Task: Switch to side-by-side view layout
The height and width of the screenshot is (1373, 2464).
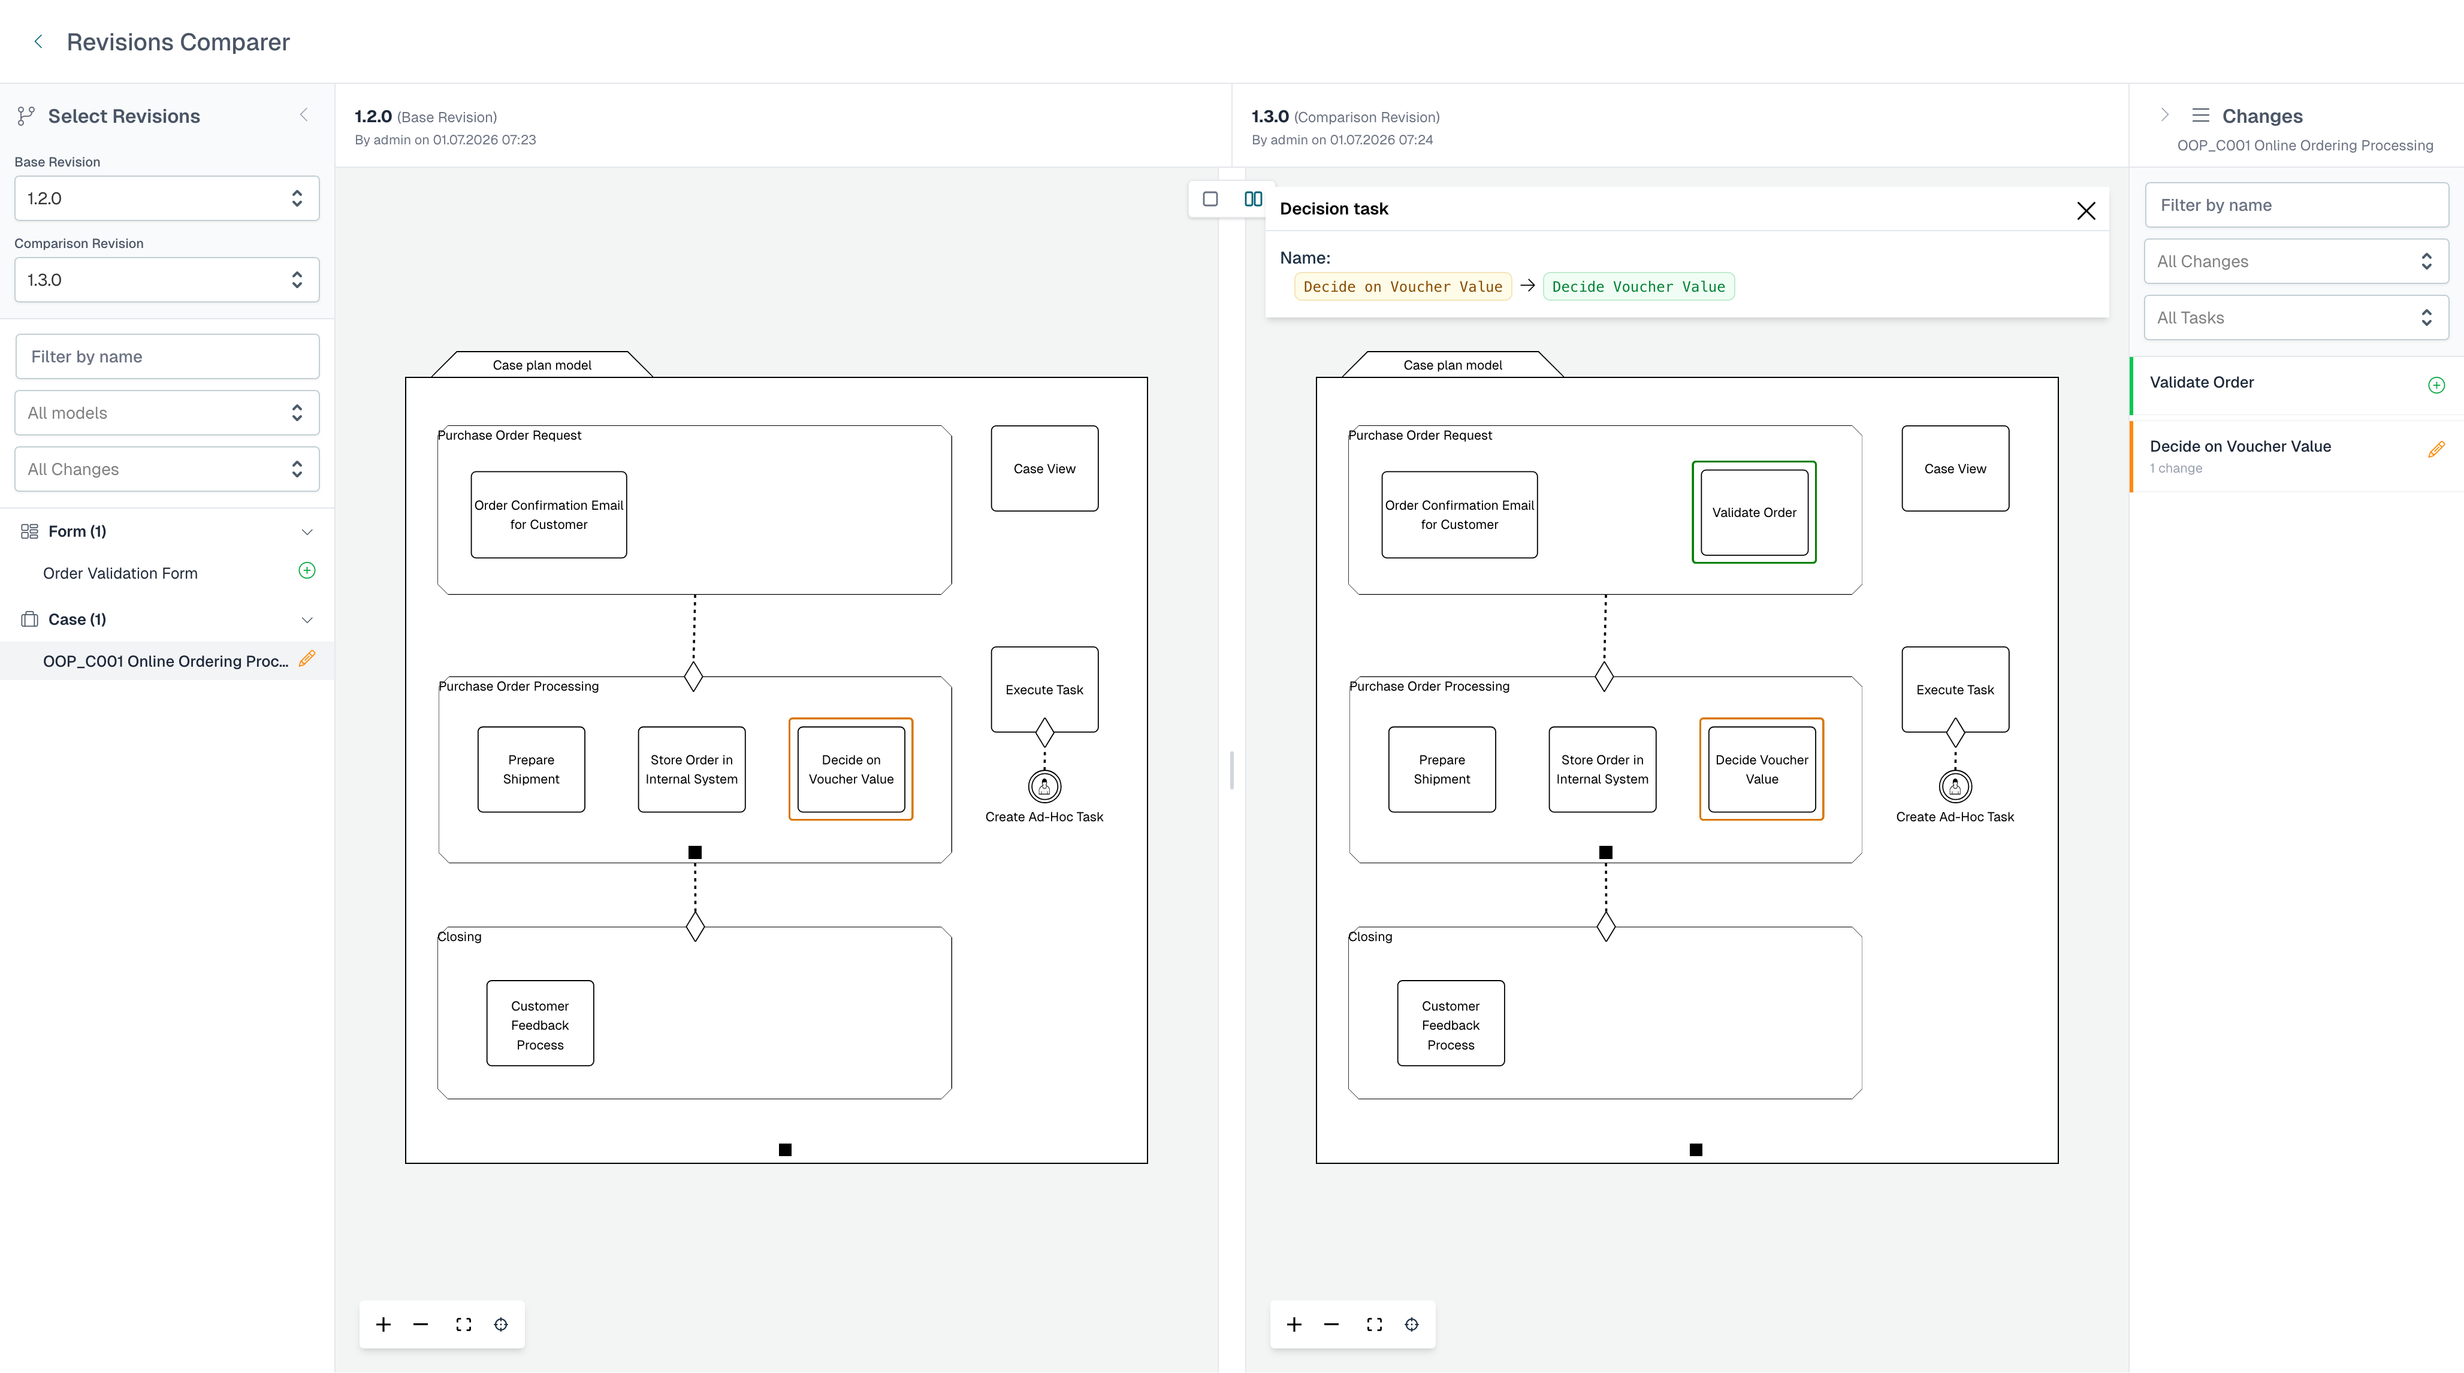Action: point(1253,199)
